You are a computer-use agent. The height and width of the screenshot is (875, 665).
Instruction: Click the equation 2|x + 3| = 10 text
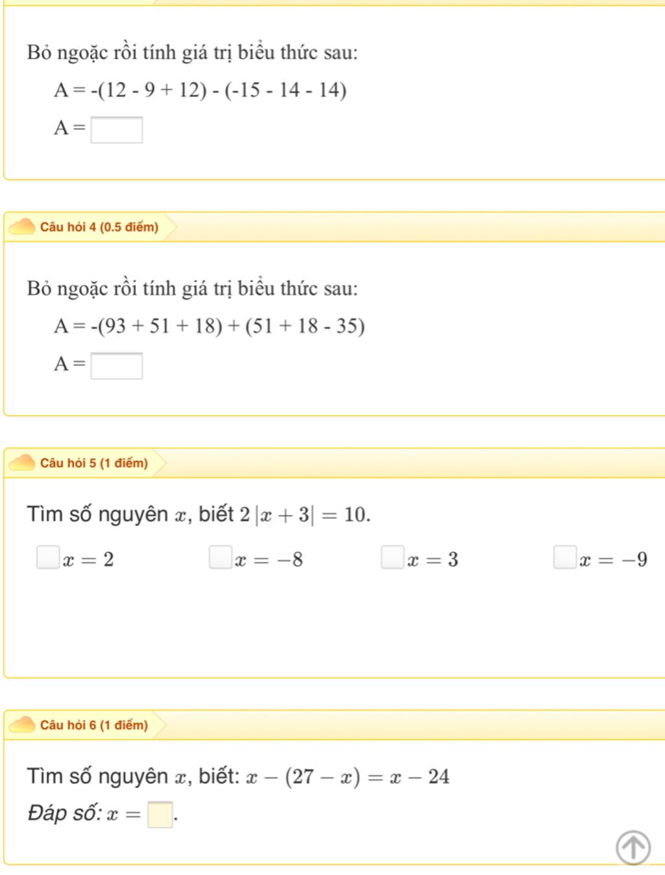click(305, 515)
